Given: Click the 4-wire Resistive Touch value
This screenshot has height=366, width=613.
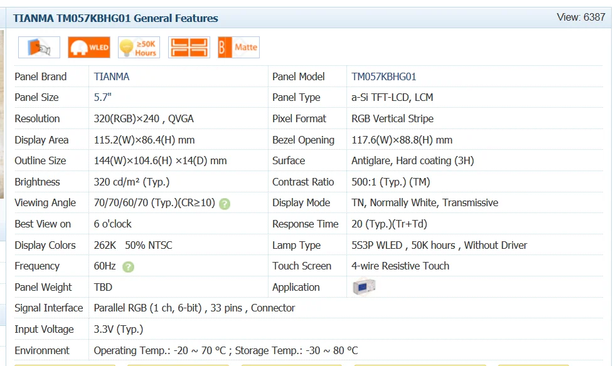Looking at the screenshot, I should click(x=400, y=266).
